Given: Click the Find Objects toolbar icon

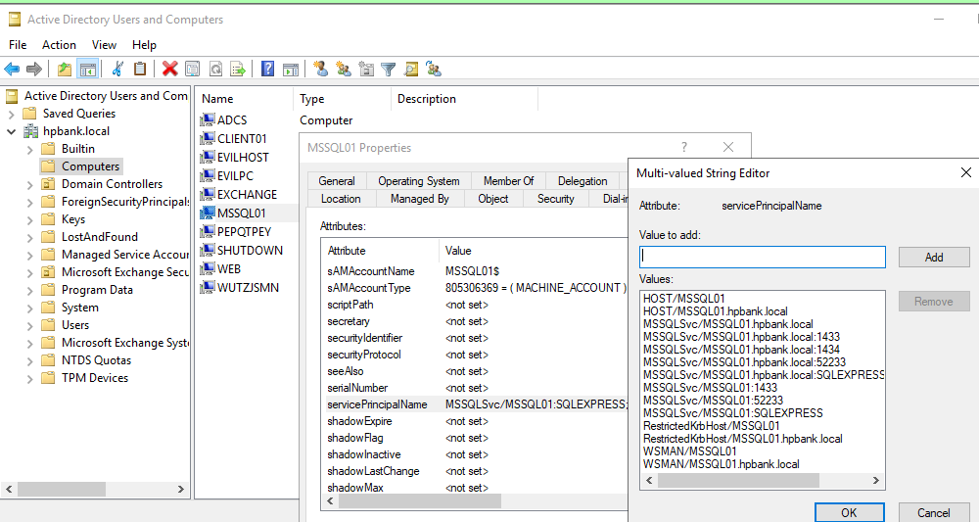Looking at the screenshot, I should [x=411, y=69].
